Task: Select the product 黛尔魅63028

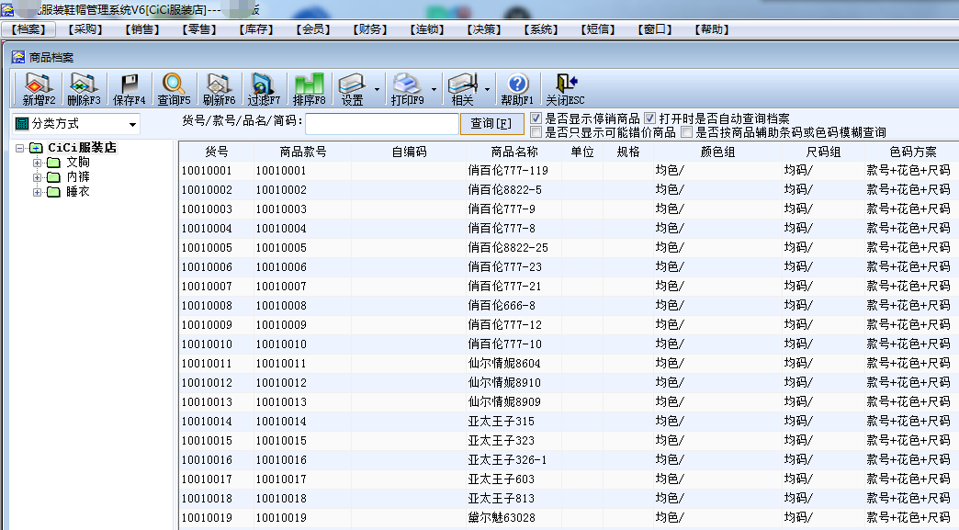Action: (502, 518)
